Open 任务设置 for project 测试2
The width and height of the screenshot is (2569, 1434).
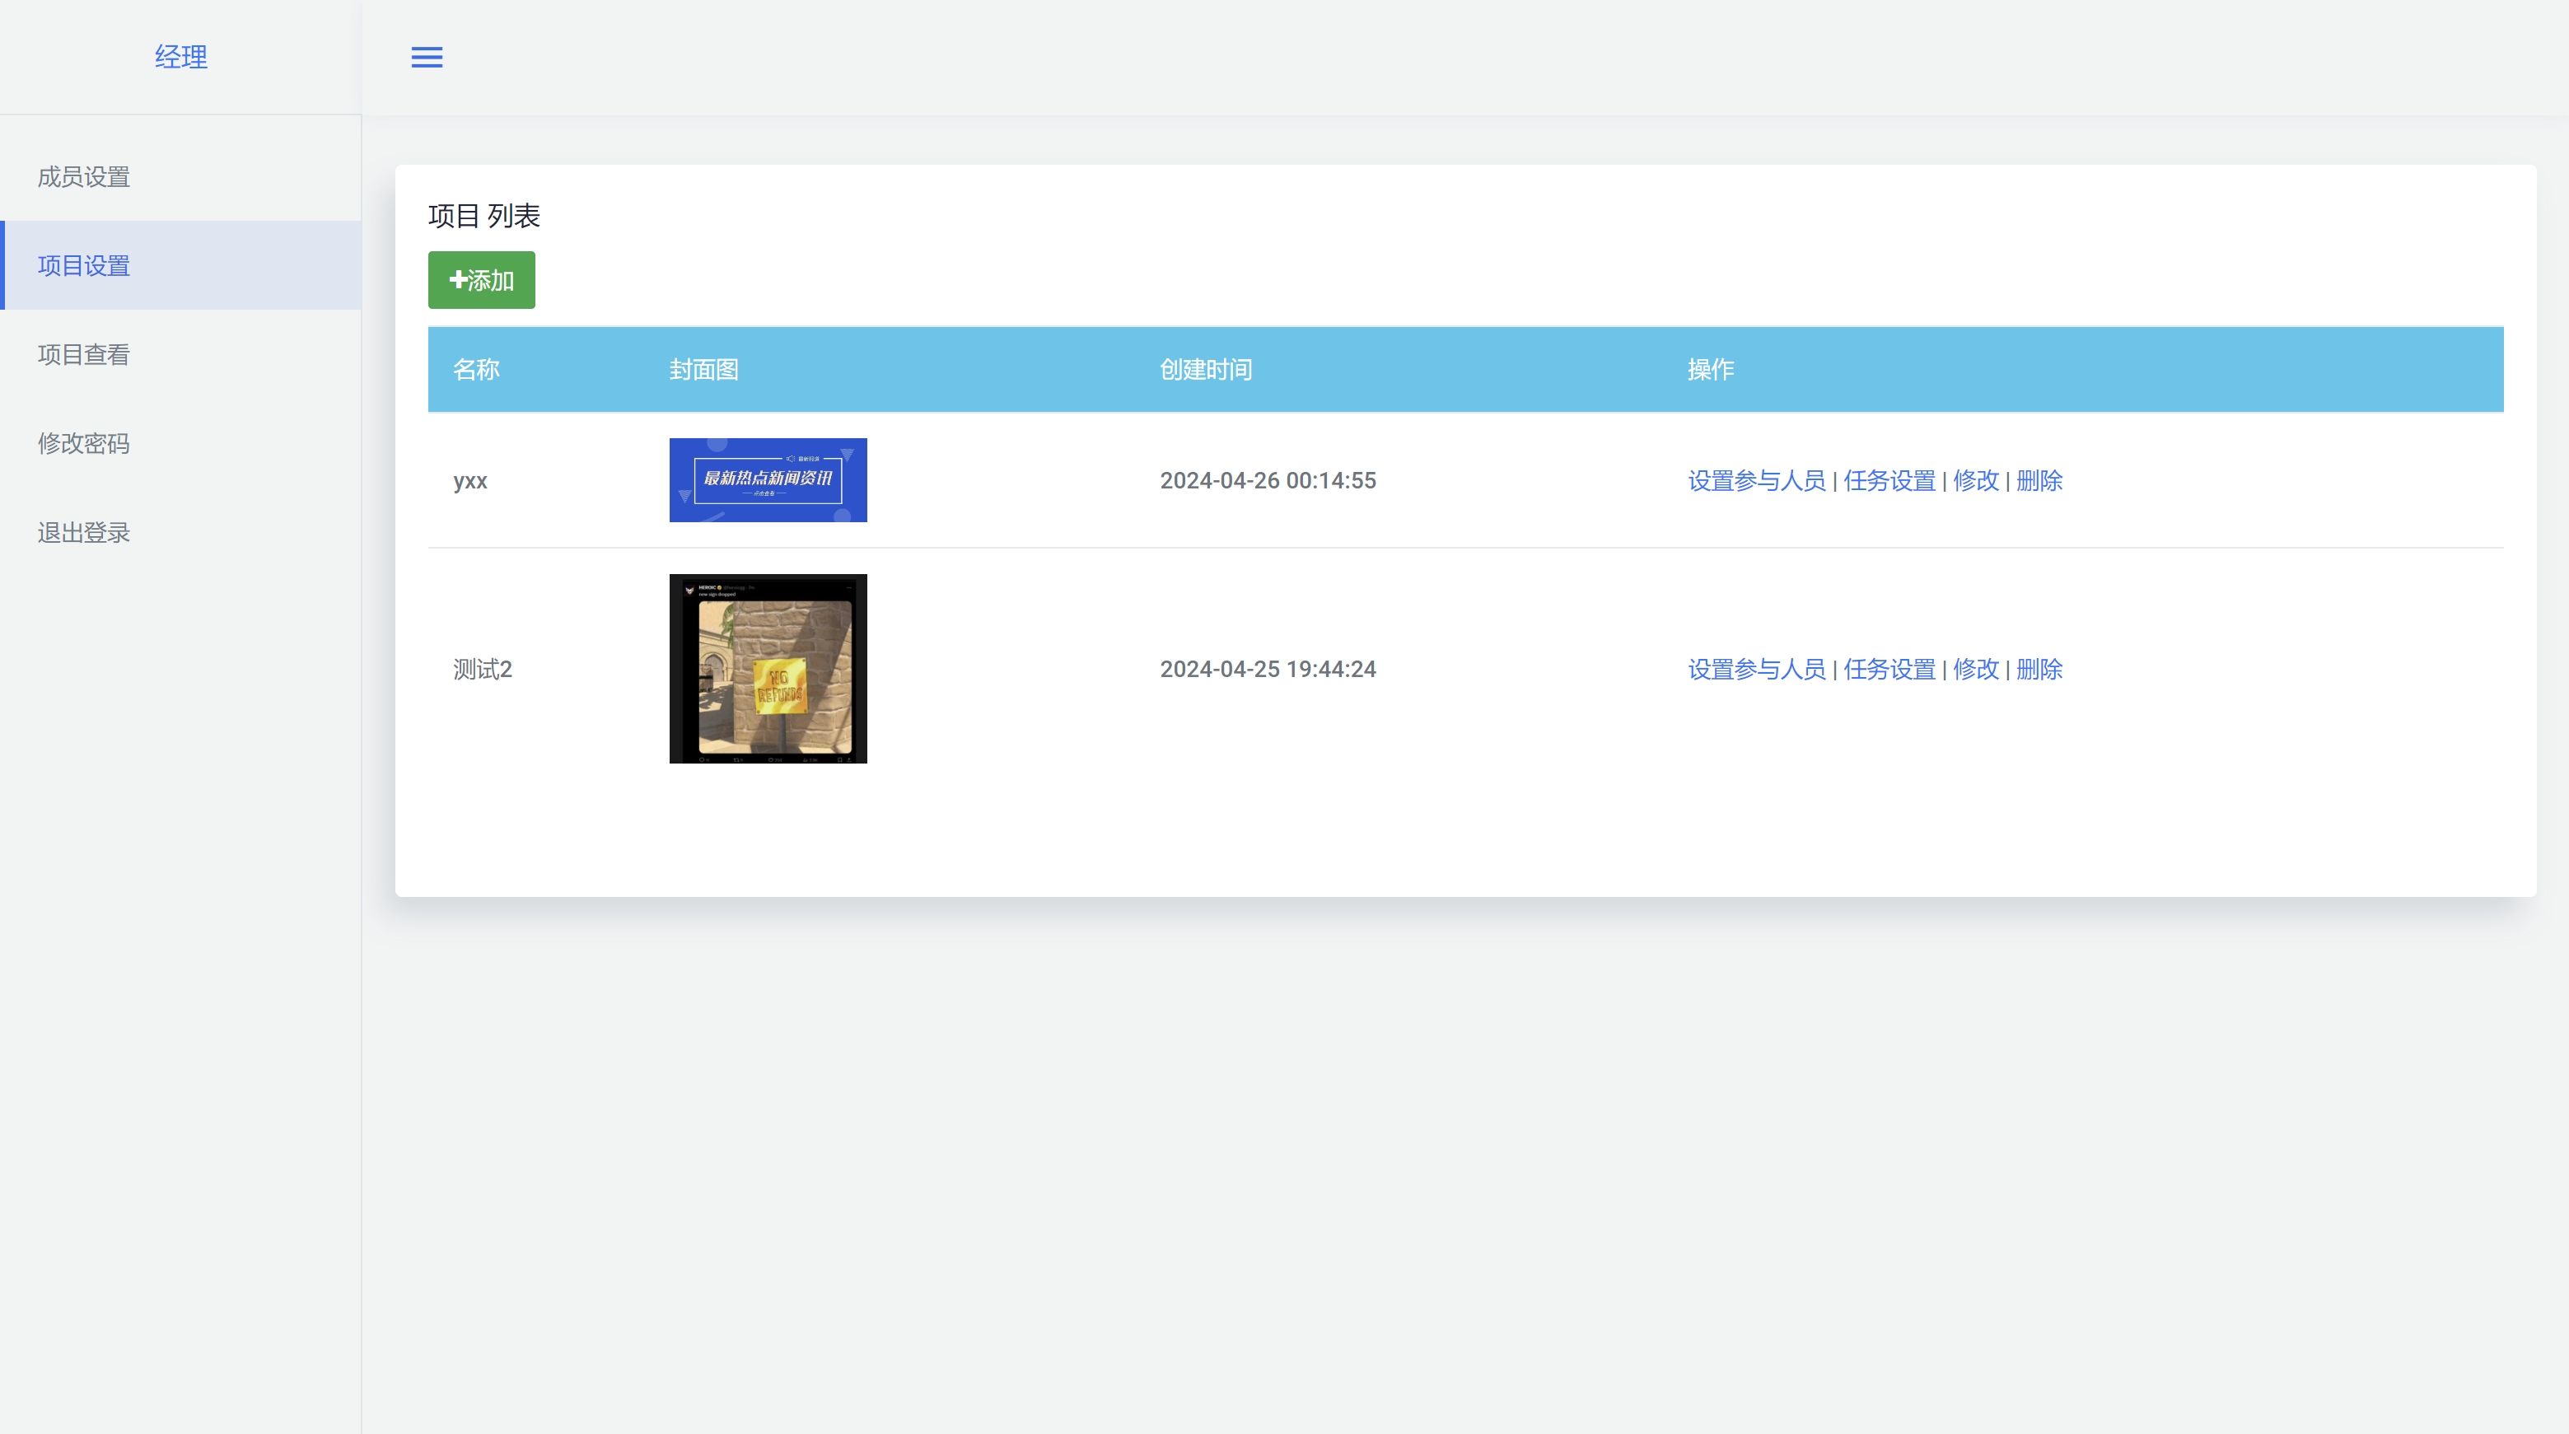tap(1889, 669)
